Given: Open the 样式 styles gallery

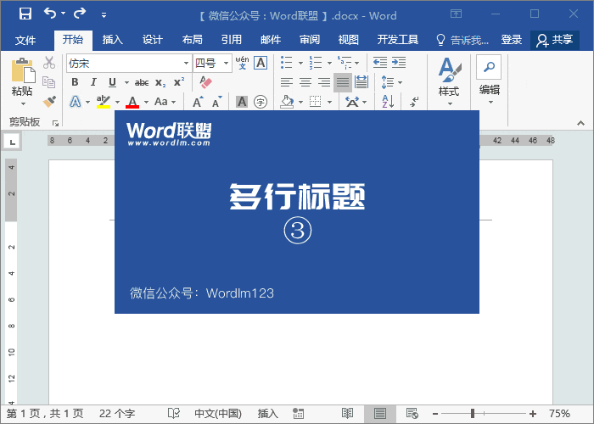Looking at the screenshot, I should [x=449, y=81].
